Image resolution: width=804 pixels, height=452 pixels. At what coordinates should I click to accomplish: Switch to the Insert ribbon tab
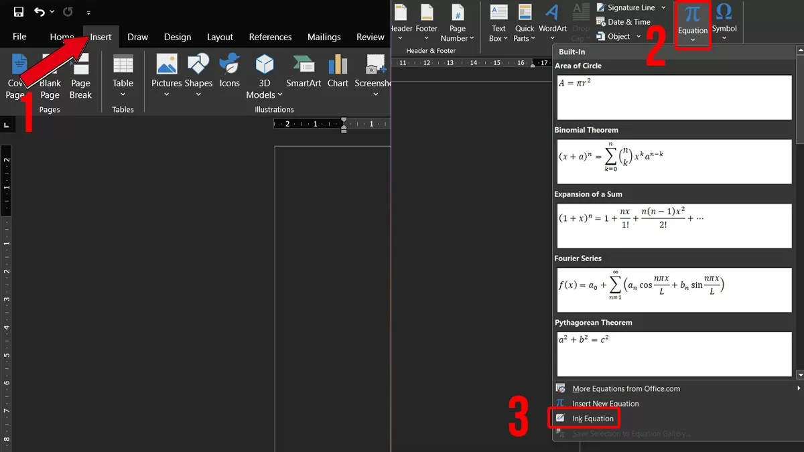pyautogui.click(x=100, y=37)
